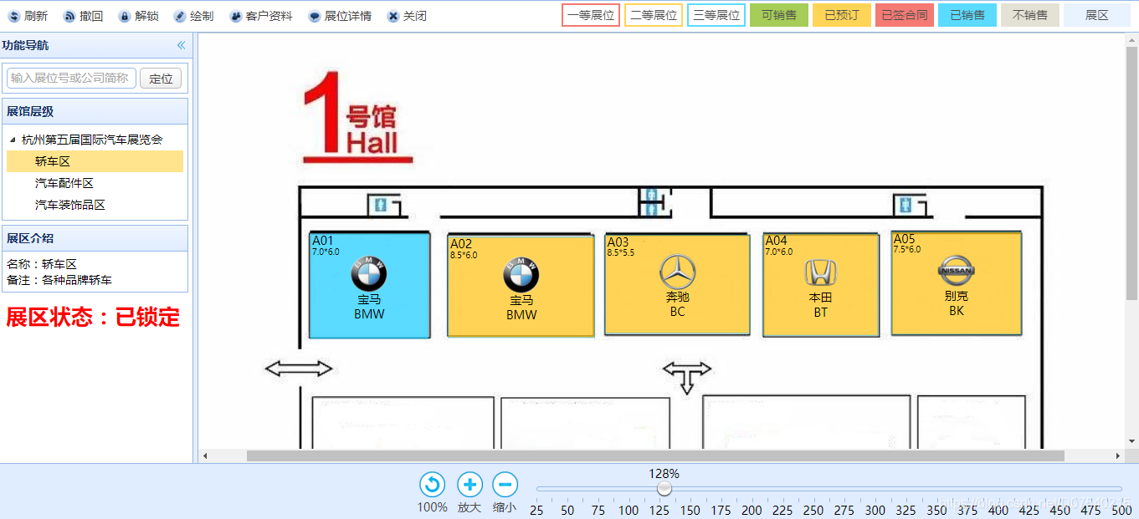Viewport: 1139px width, 519px height.
Task: Click the booth number search field
Action: (x=71, y=78)
